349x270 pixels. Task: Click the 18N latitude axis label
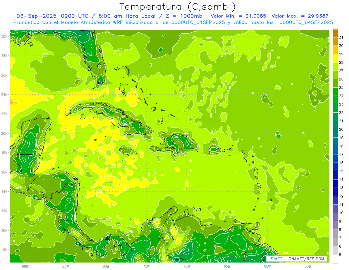coord(4,153)
